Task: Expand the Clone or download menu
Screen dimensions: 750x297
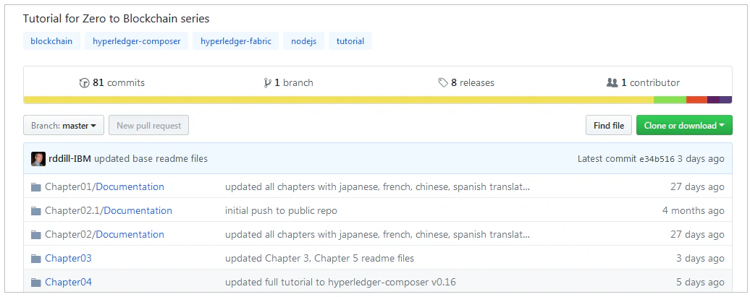Action: pyautogui.click(x=684, y=126)
